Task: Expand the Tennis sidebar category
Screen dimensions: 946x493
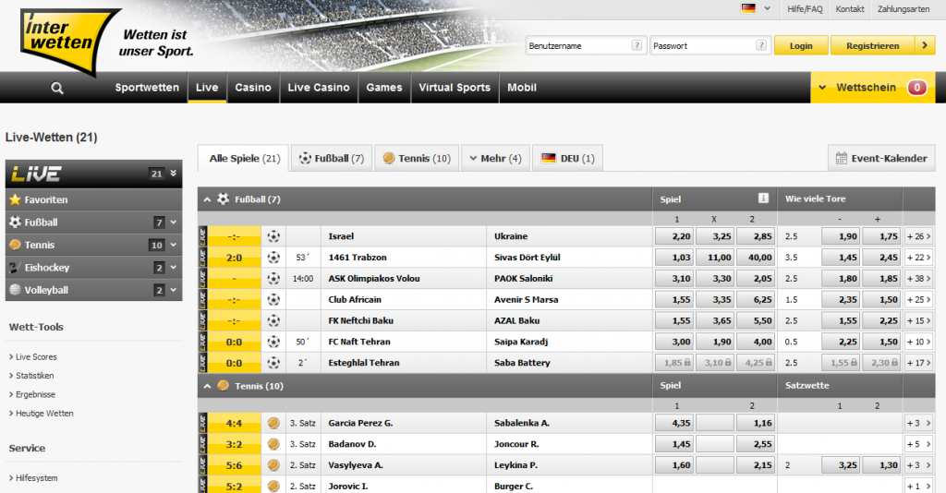Action: click(173, 245)
